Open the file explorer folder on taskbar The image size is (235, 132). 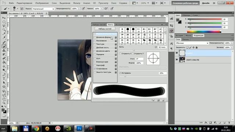pyautogui.click(x=15, y=128)
